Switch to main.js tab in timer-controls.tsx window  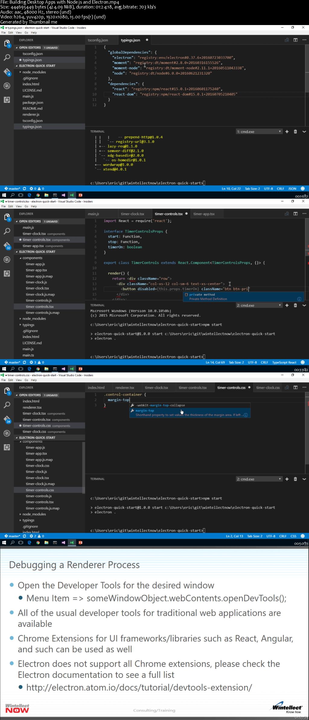tap(94, 214)
